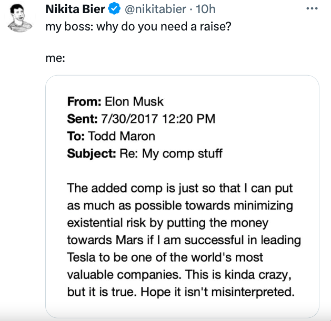Click the "me:" line of the tweet
Viewport: 331px width, 321px height.
click(x=55, y=59)
